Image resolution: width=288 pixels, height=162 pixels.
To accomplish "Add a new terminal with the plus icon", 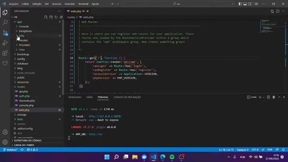I will click(260, 97).
